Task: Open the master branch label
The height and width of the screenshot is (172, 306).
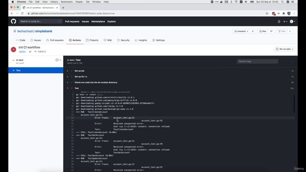Action: 22,52
